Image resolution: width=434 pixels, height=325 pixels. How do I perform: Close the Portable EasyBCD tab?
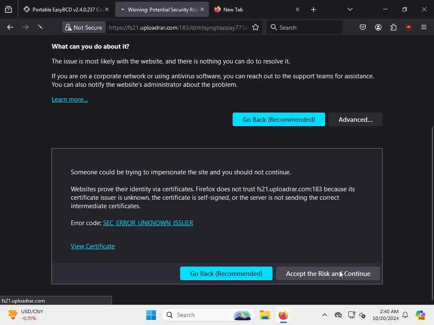coord(107,9)
